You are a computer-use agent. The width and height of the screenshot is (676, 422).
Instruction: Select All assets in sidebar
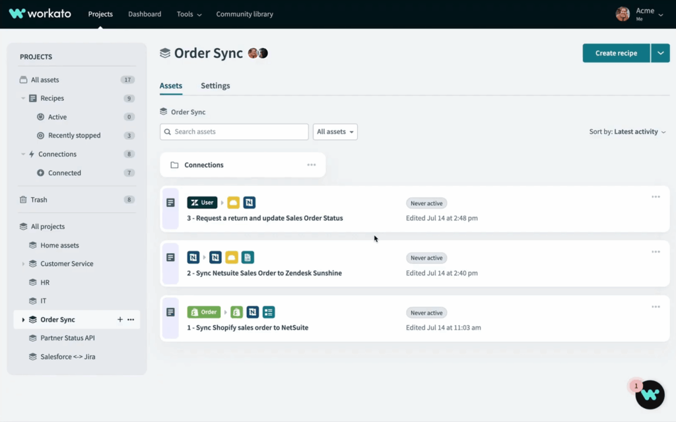coord(45,80)
